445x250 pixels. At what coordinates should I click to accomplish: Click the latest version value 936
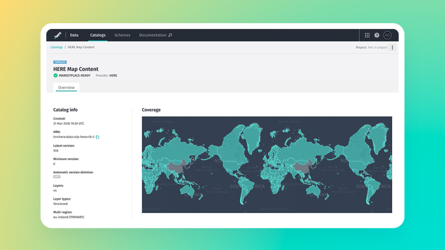coord(56,150)
